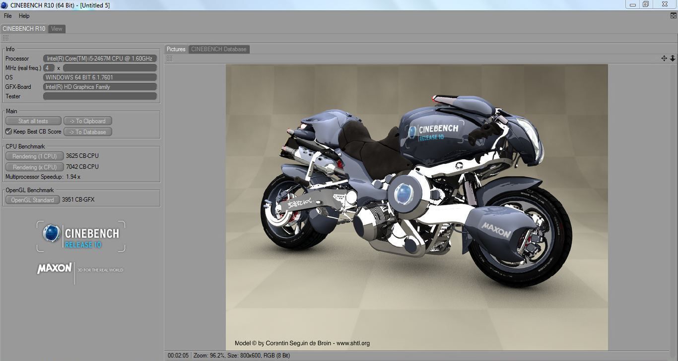Viewport: 678px width, 361px height.
Task: Click the CINEBENCH Release 10 logo
Action: (x=81, y=236)
